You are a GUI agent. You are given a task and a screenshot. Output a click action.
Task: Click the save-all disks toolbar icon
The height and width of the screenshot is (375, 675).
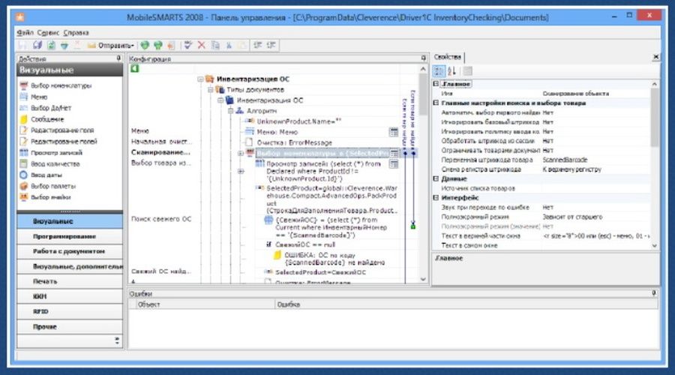click(x=37, y=45)
